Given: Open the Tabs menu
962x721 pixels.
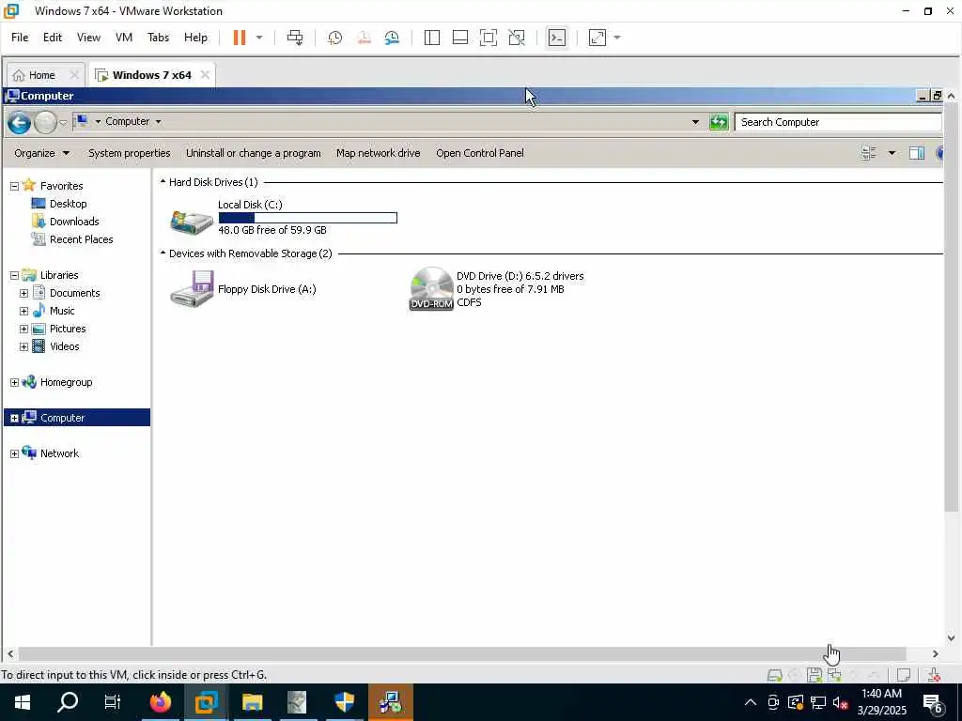Looking at the screenshot, I should click(x=158, y=38).
